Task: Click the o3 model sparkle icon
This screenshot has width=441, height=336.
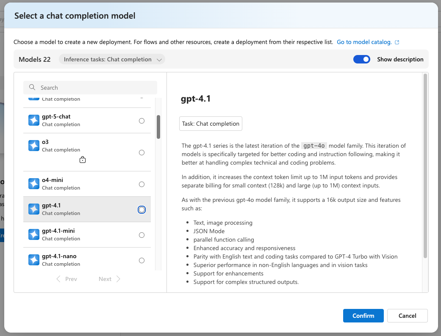Action: pos(34,146)
